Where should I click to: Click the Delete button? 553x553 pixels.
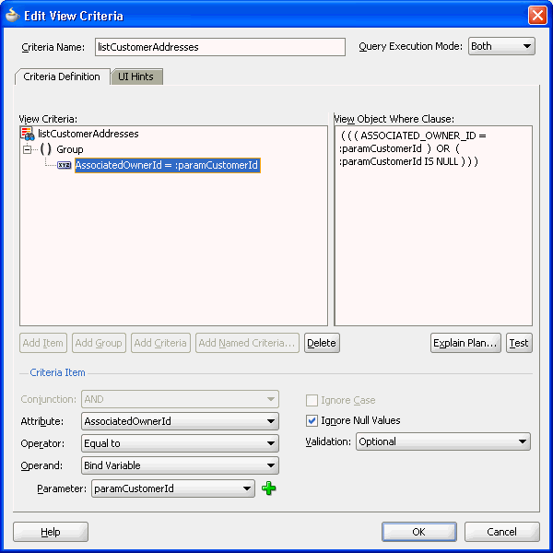[322, 343]
